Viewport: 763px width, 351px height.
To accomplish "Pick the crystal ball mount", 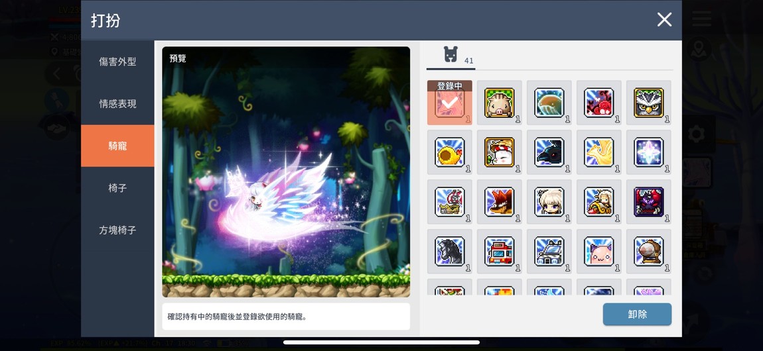I will 649,252.
